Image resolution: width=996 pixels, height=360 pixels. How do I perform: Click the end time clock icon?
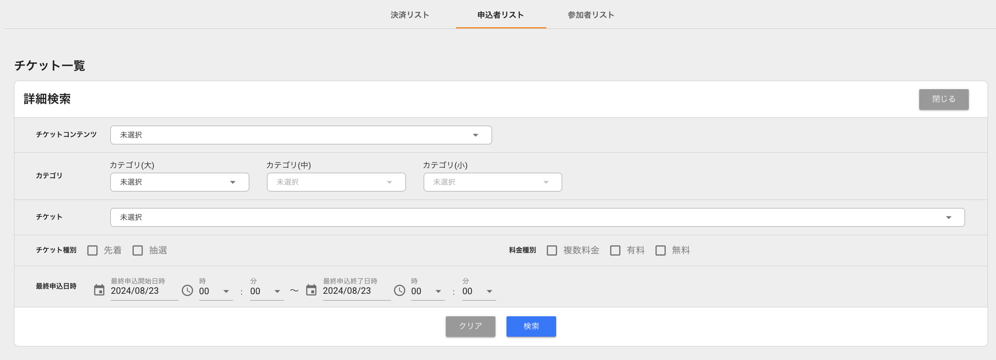(x=400, y=290)
